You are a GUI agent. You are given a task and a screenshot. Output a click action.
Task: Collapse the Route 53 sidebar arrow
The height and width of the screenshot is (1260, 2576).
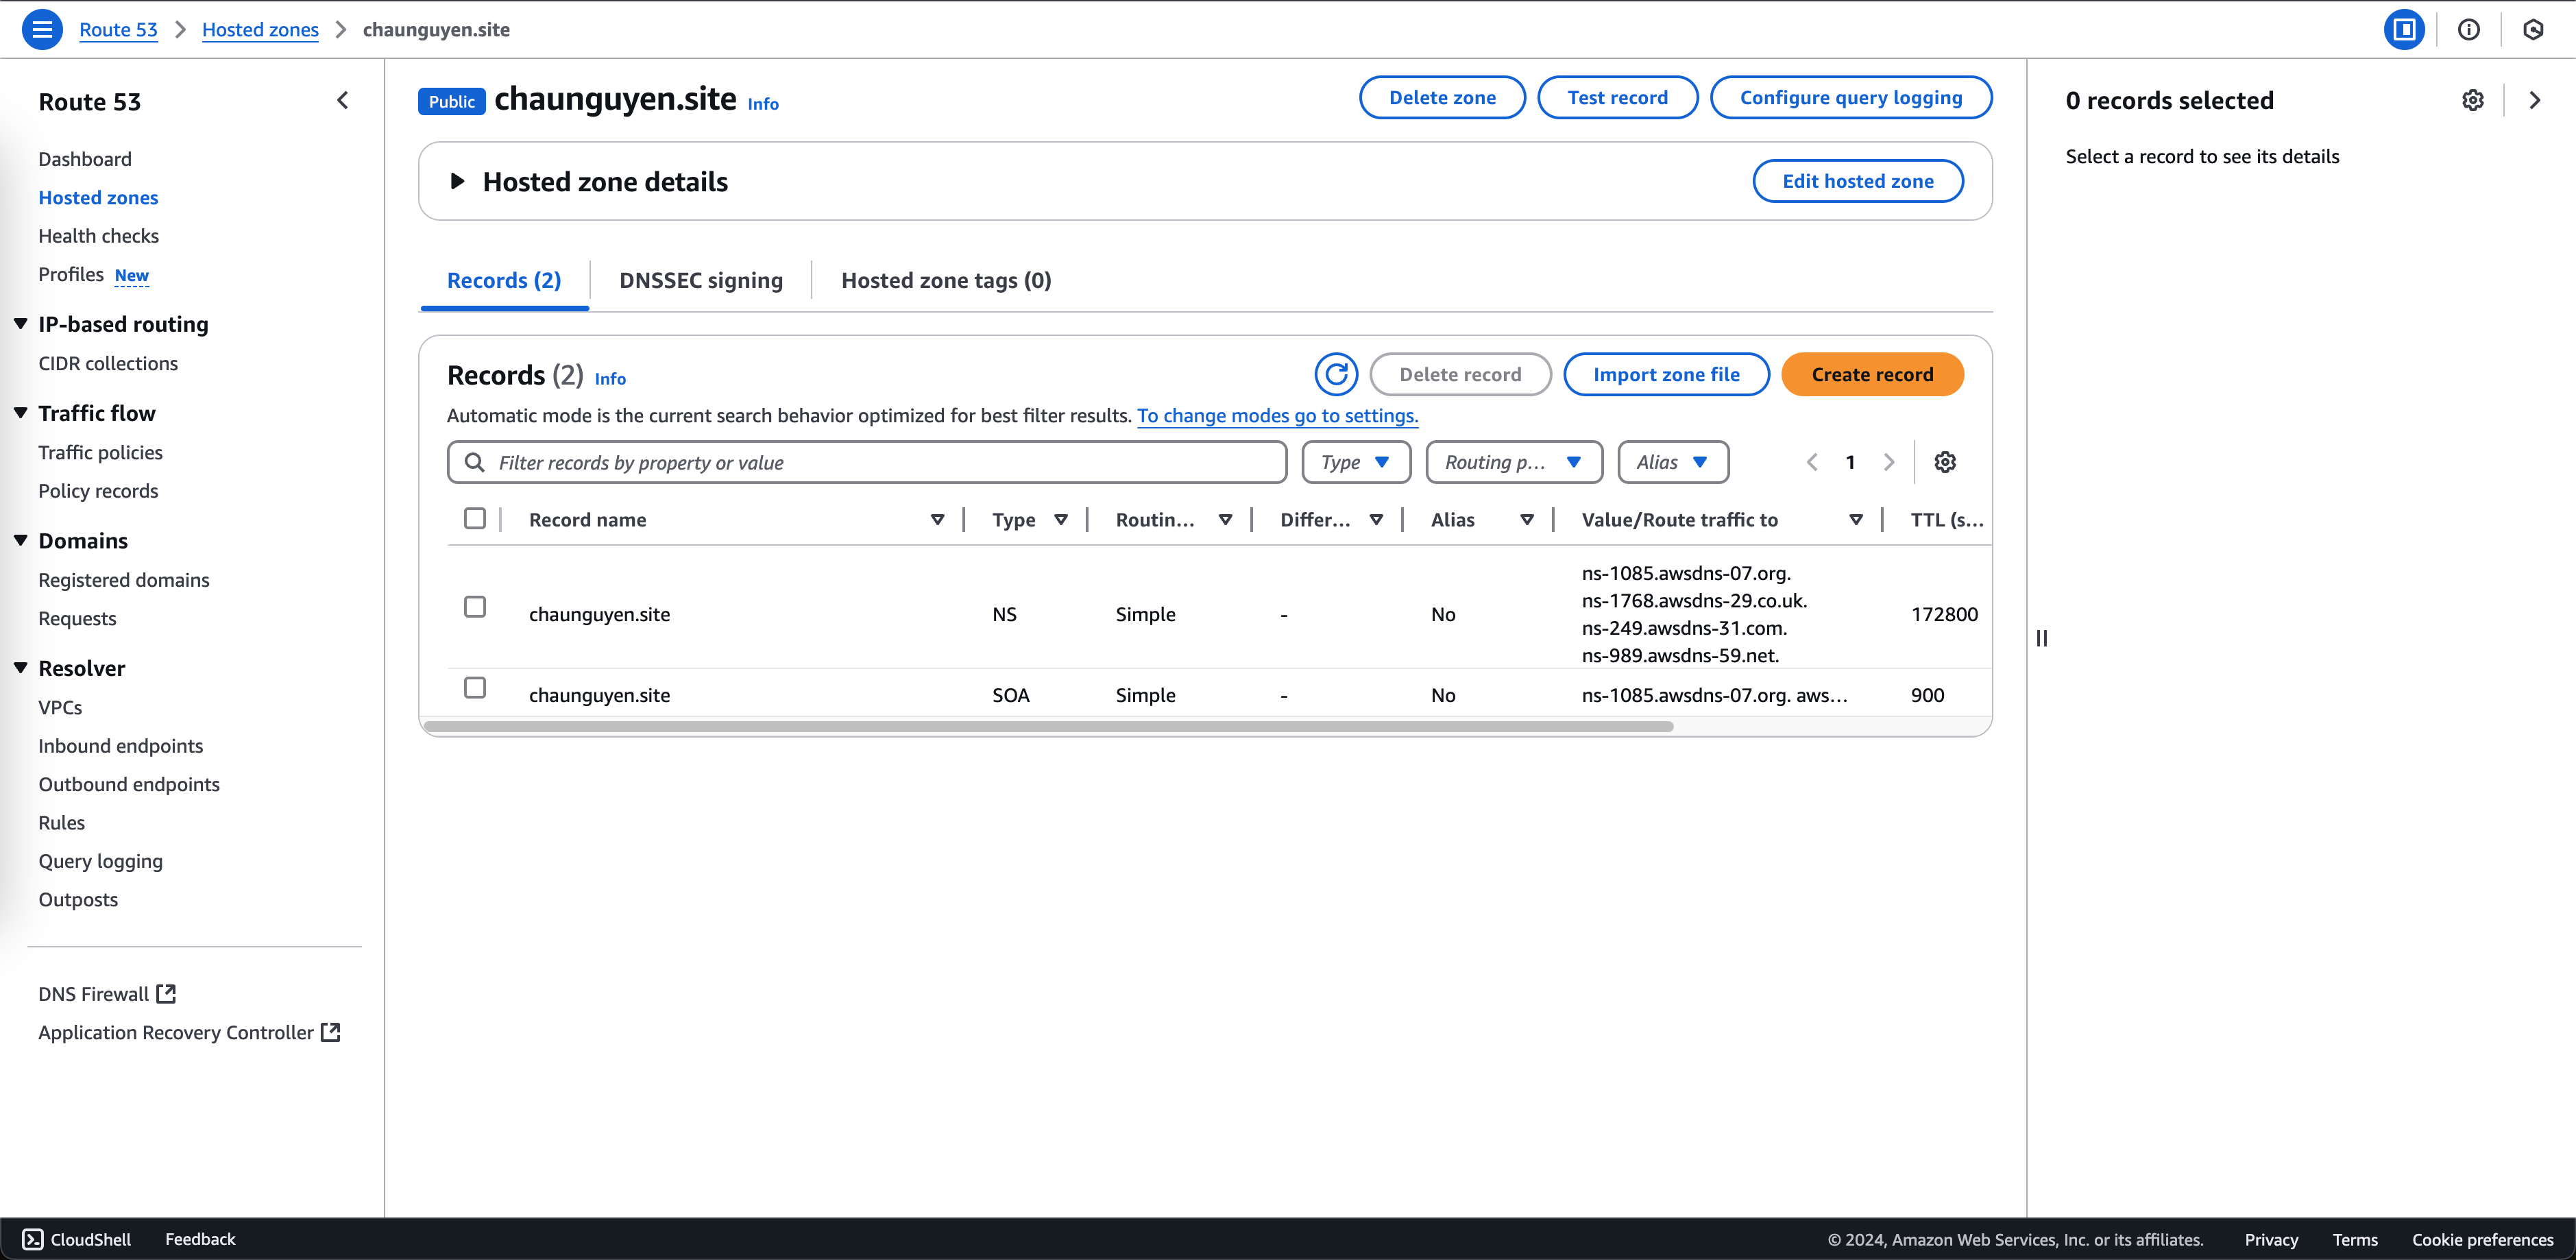[343, 100]
